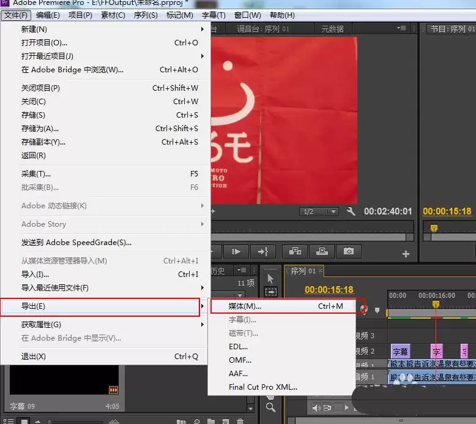Switch project panel to list view

pos(8,422)
